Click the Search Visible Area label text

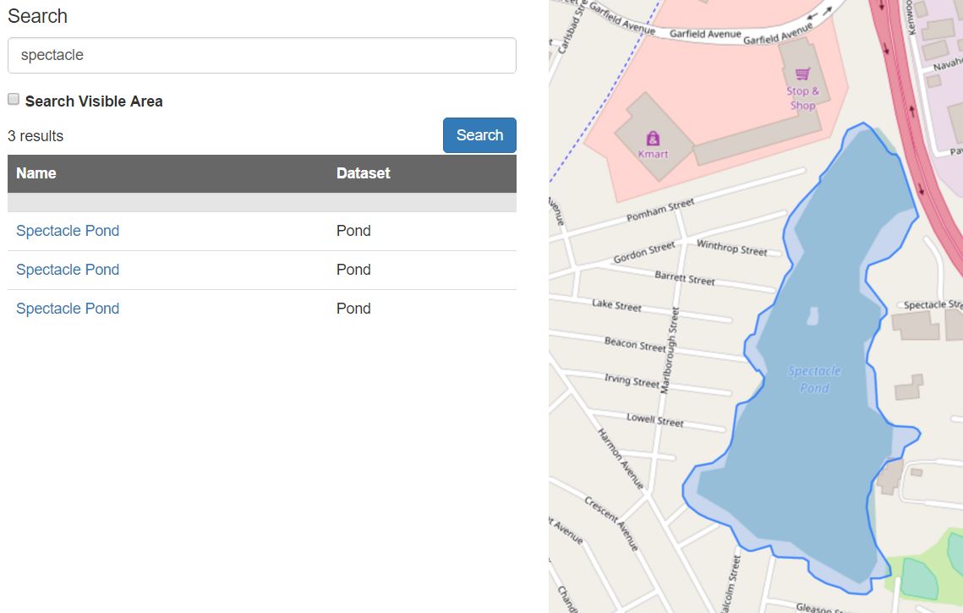tap(94, 101)
